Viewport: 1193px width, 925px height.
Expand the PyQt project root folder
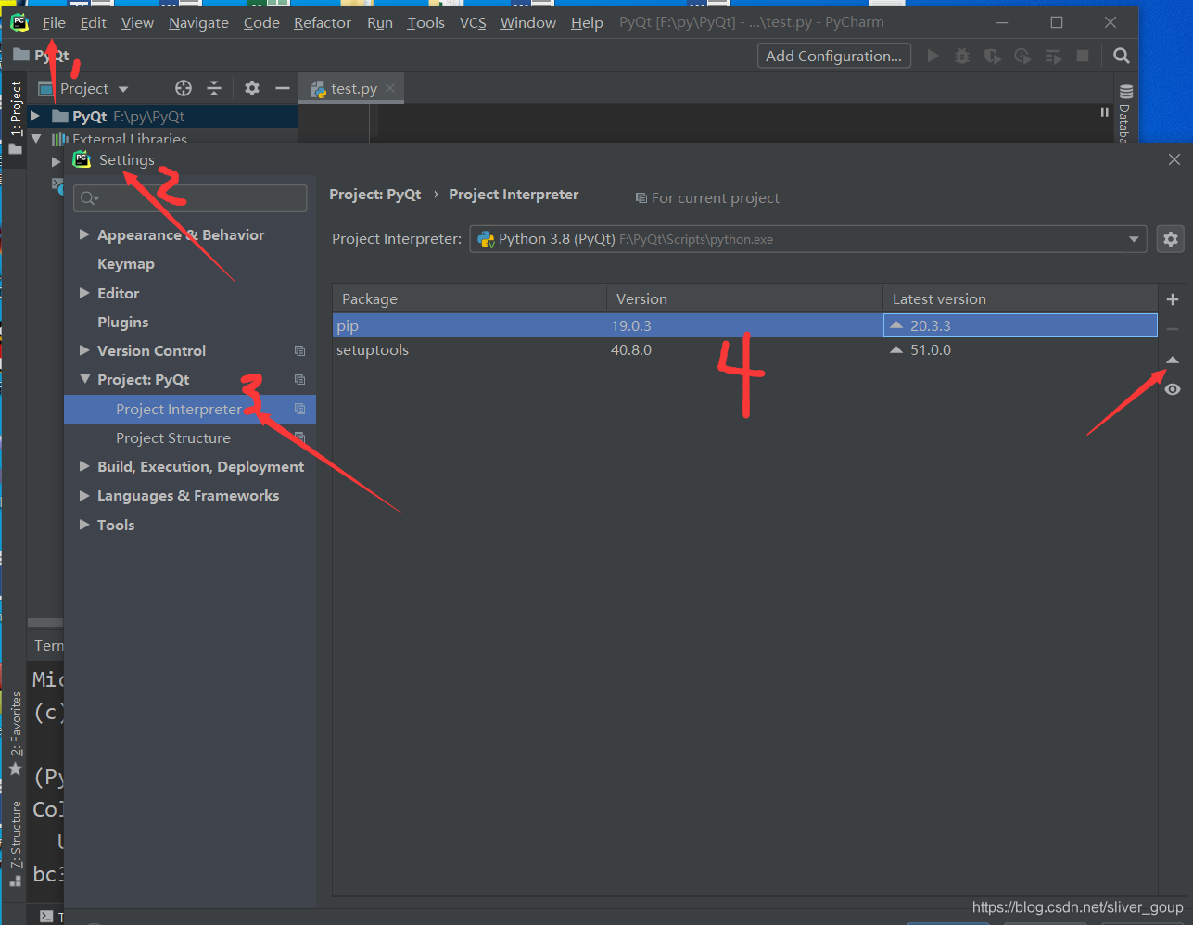[35, 116]
